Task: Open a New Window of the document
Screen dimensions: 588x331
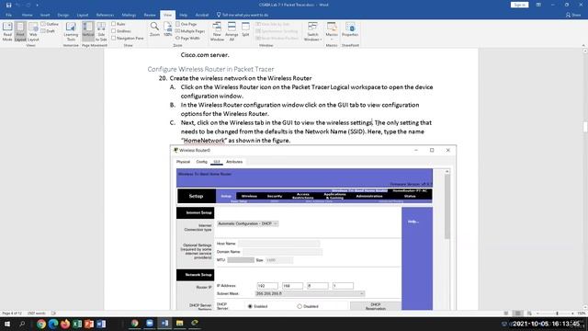Action: tap(217, 31)
